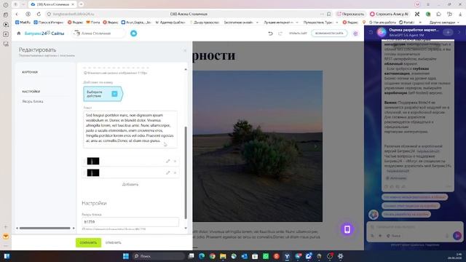Click Открыть сайт link
This screenshot has width=466, height=262.
click(x=298, y=33)
